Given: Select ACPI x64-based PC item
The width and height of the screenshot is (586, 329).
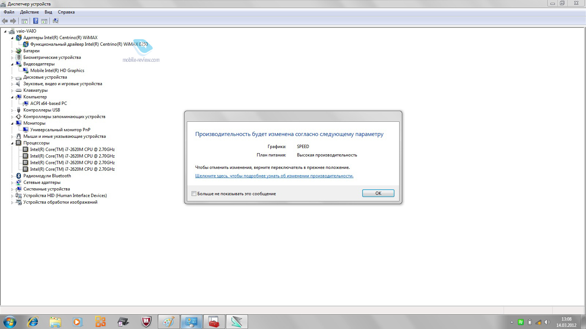Looking at the screenshot, I should (49, 103).
